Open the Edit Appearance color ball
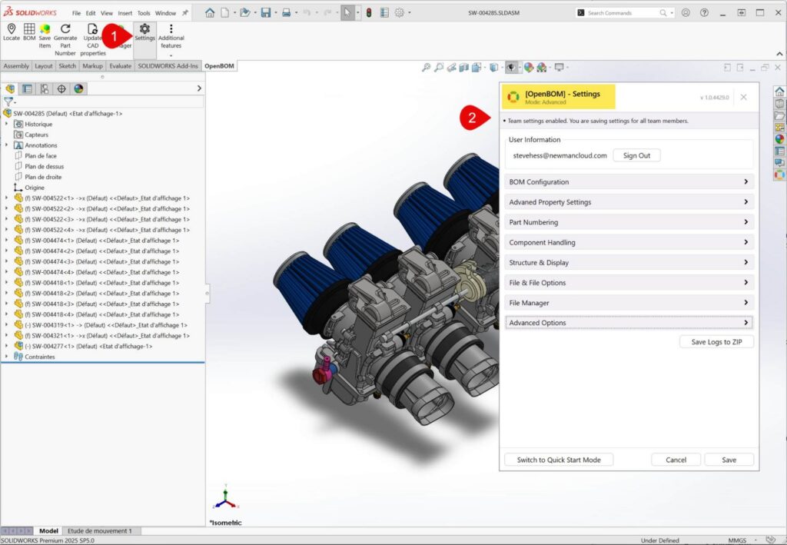The image size is (787, 545). pos(529,68)
